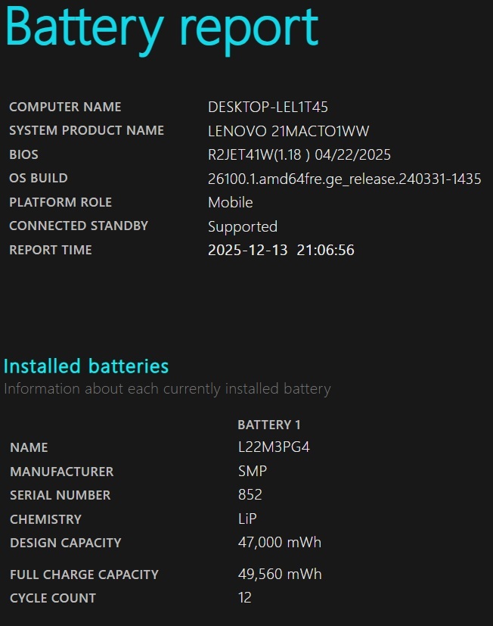
Task: Click the PLATFORM ROLE label
Action: [60, 202]
